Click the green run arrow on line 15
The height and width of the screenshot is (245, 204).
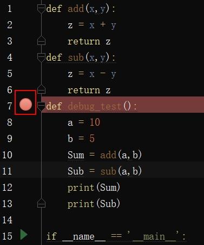(x=24, y=235)
